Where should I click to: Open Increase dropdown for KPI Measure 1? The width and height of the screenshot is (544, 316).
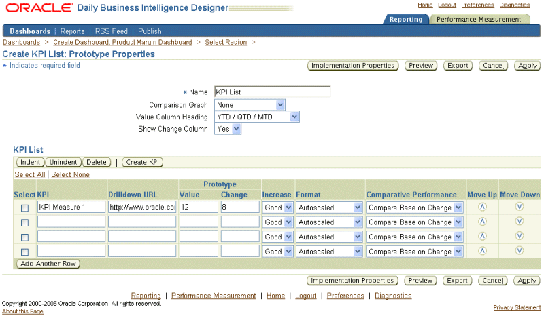277,208
